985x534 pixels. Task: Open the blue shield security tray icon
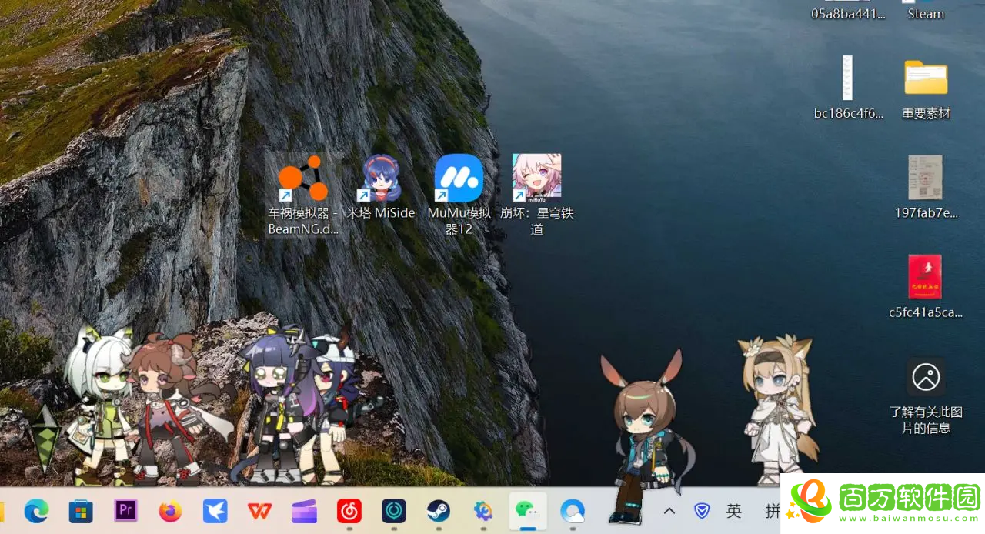coord(702,510)
